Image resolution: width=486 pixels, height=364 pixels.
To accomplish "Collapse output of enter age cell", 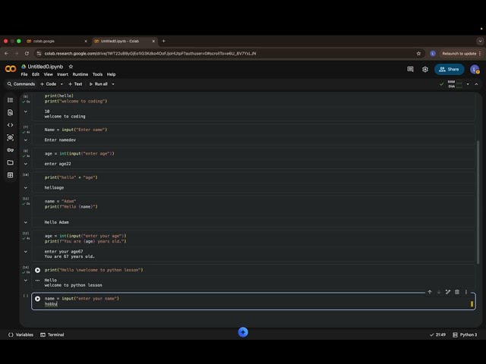I will (x=26, y=164).
